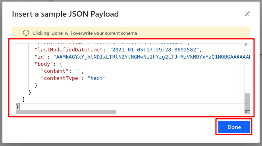Click the 2021-01-05T17:29:28.869258Z timestamp value
This screenshot has width=262, height=146.
(154, 50)
